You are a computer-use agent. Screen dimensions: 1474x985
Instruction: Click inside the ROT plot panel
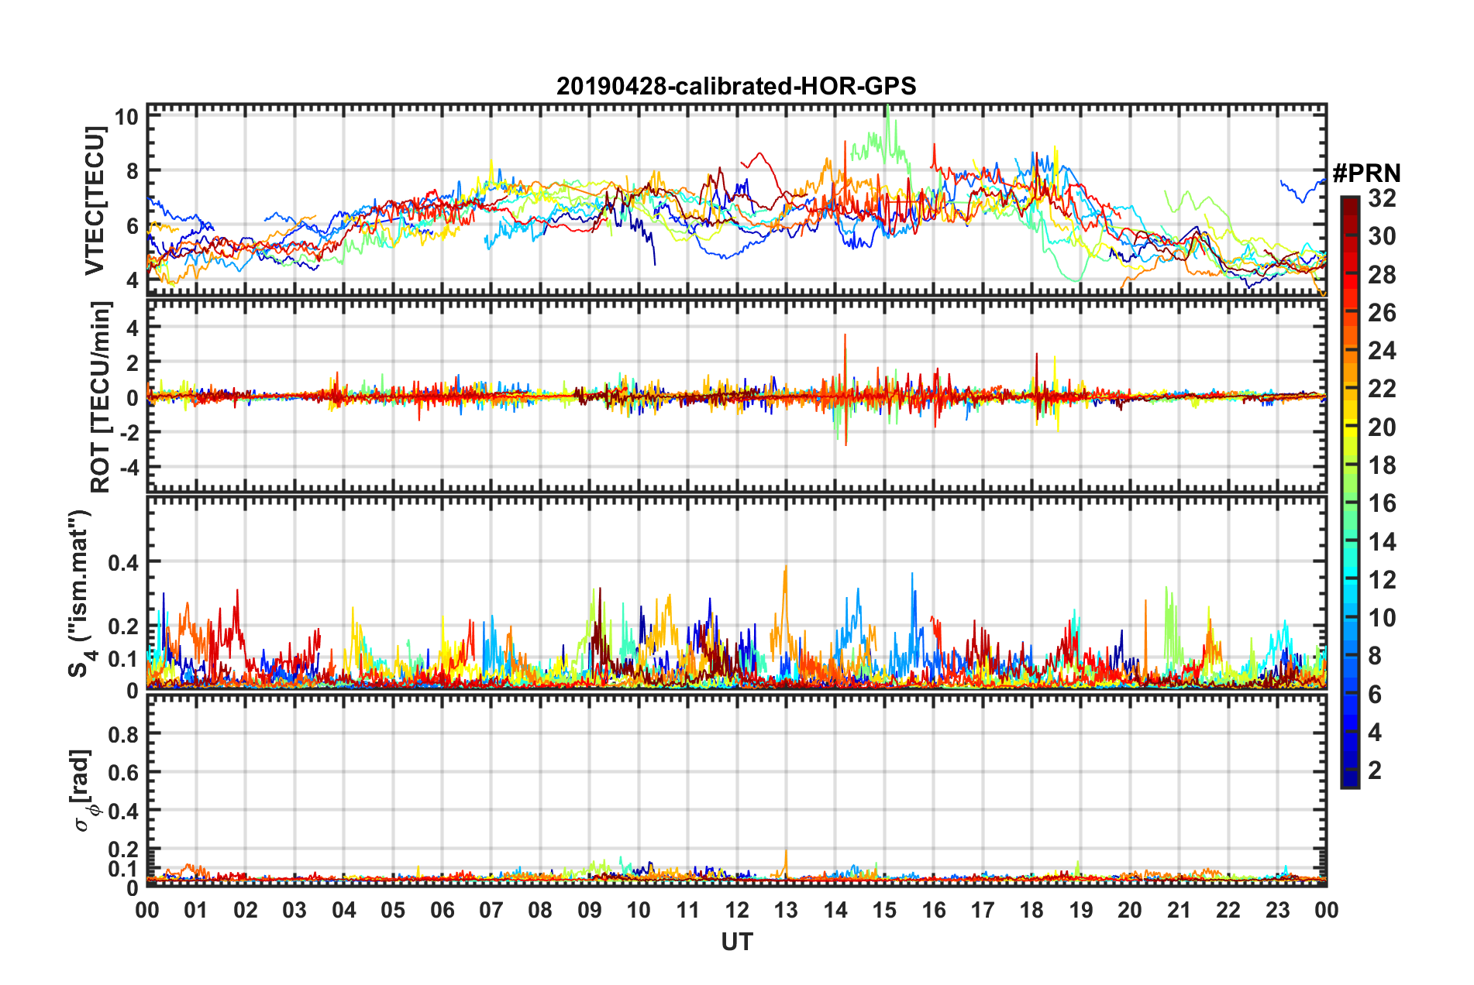pyautogui.click(x=736, y=396)
